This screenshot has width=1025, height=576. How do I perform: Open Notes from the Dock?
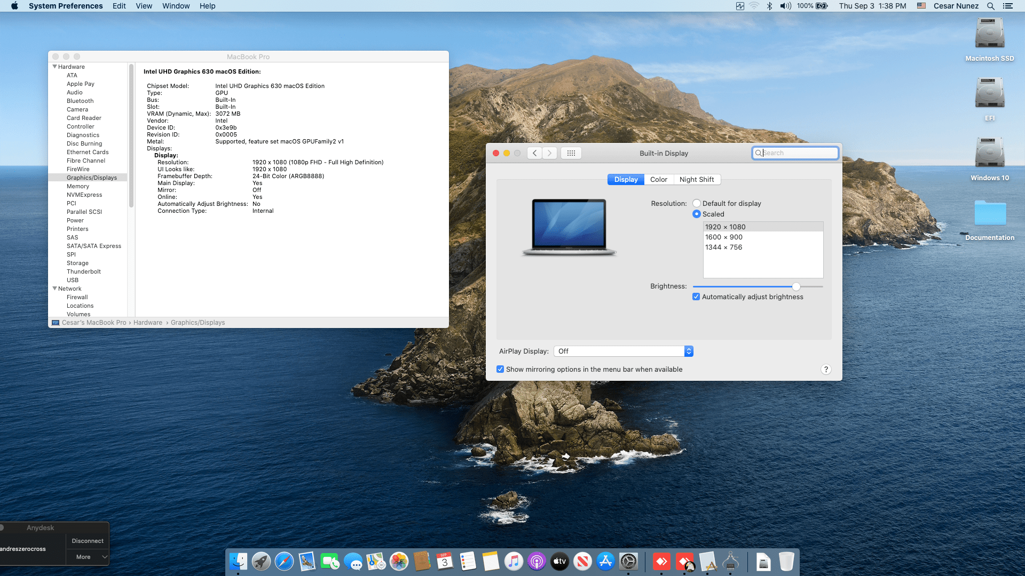491,562
